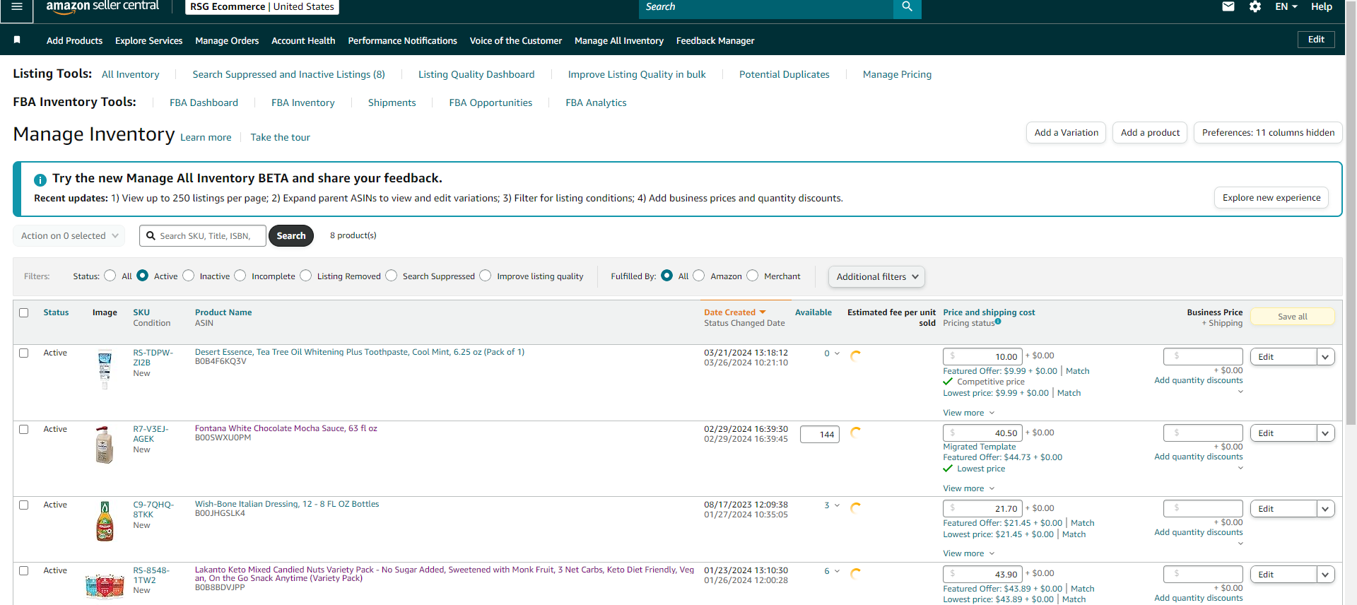Open Preferences: 11 columns hidden

click(x=1268, y=133)
